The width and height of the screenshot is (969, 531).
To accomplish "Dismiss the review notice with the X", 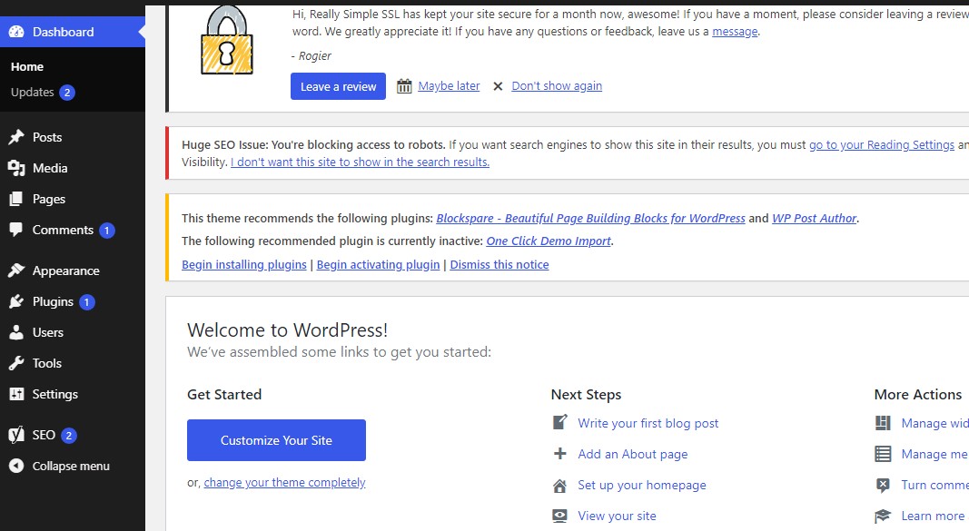I will (x=498, y=85).
